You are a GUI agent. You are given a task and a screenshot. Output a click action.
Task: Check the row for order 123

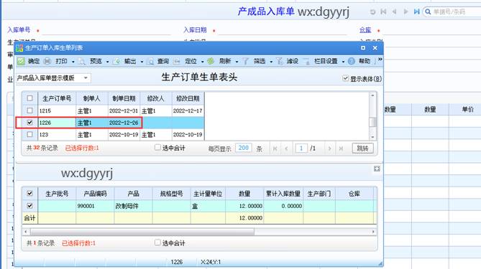click(29, 134)
